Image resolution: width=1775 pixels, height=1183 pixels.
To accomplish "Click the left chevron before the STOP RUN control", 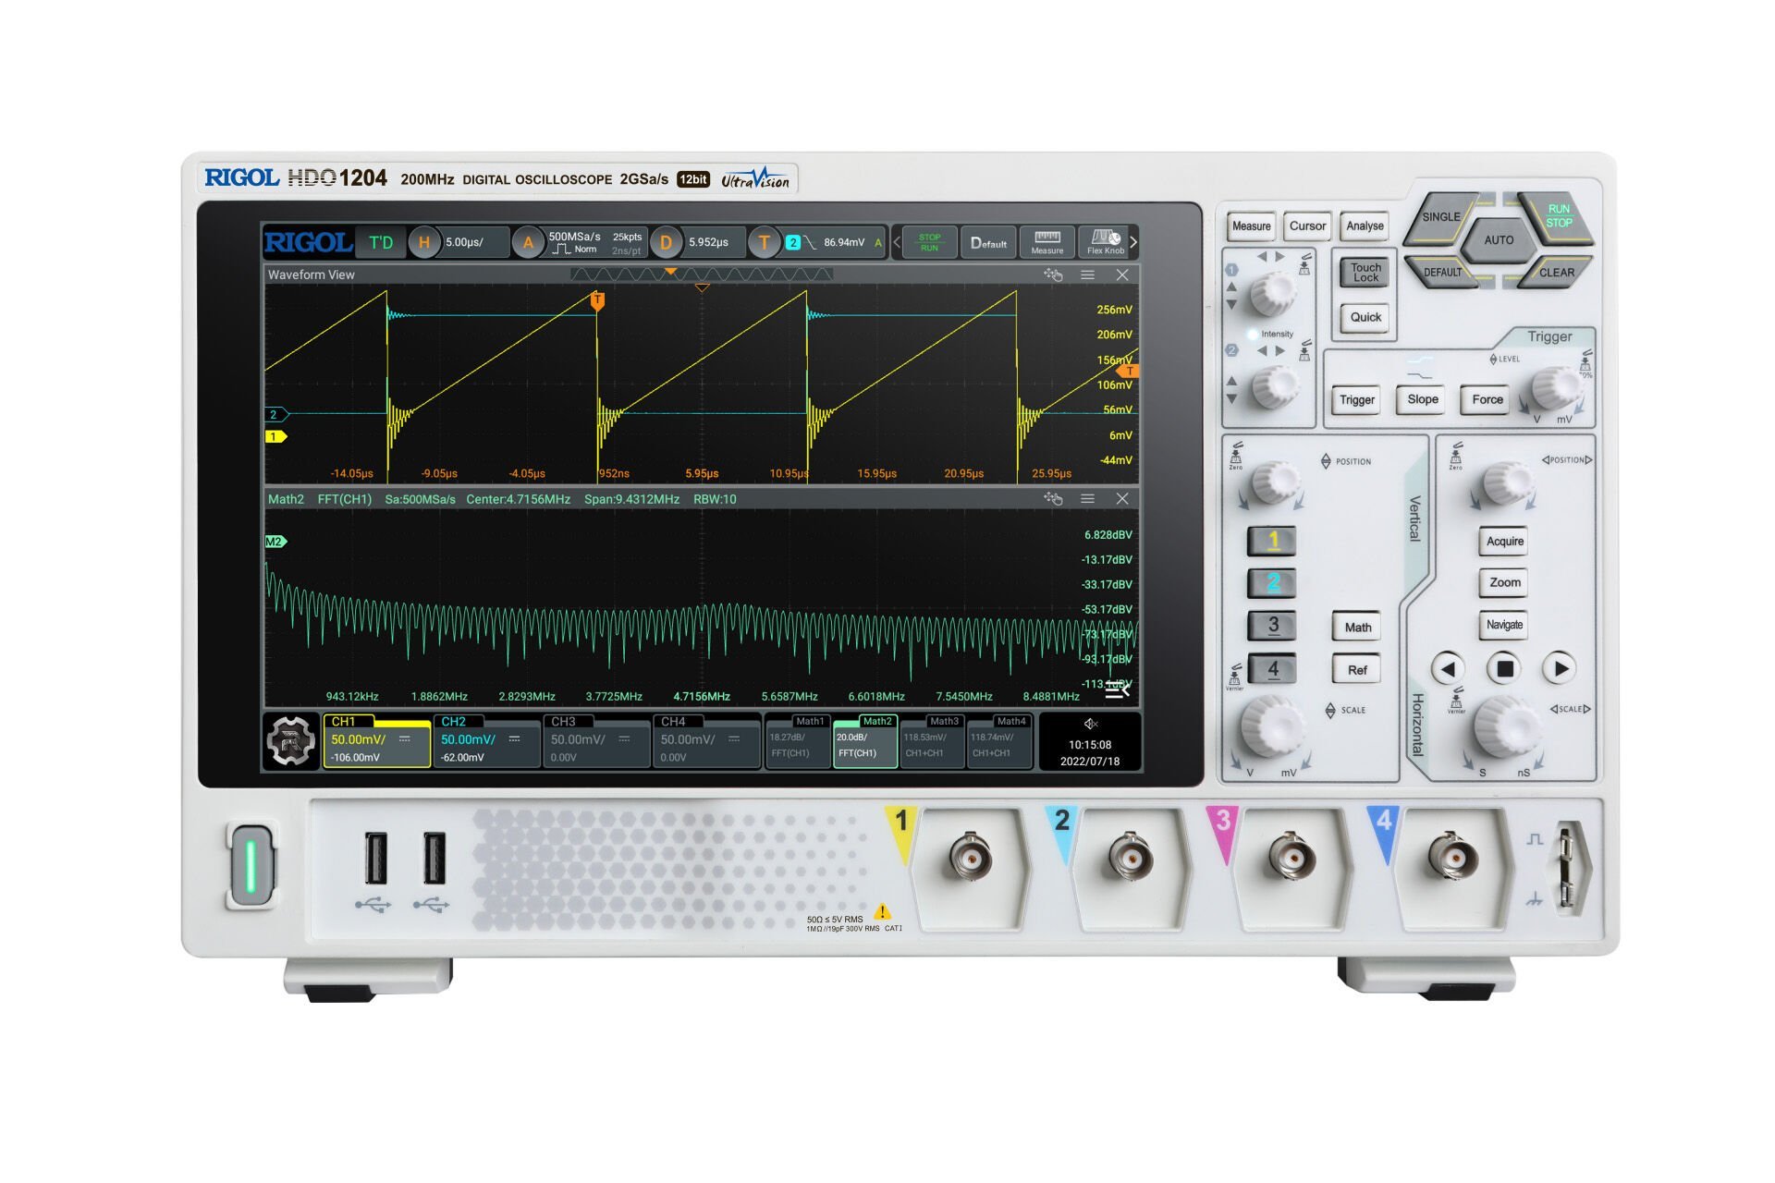I will coord(897,243).
